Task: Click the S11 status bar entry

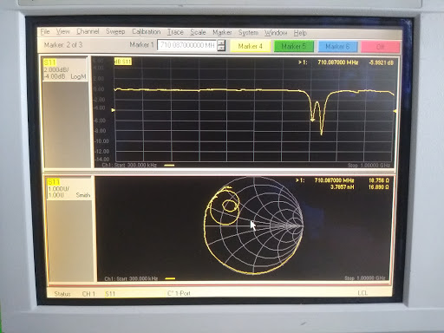Action: coord(110,294)
